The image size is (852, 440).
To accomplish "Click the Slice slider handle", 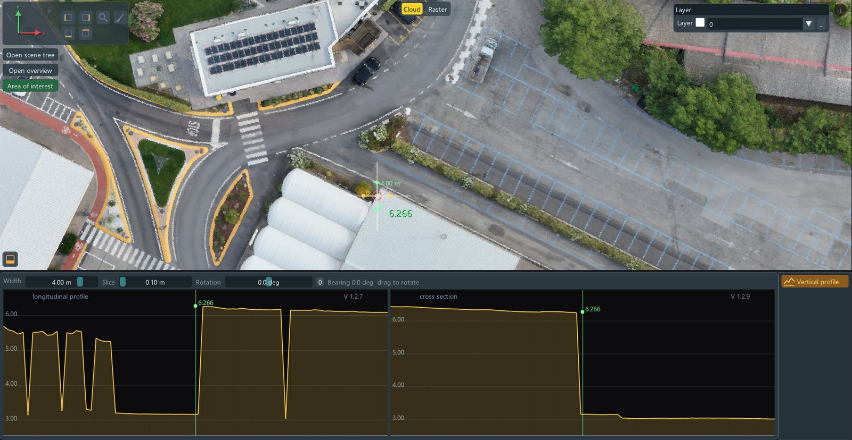I will (122, 282).
